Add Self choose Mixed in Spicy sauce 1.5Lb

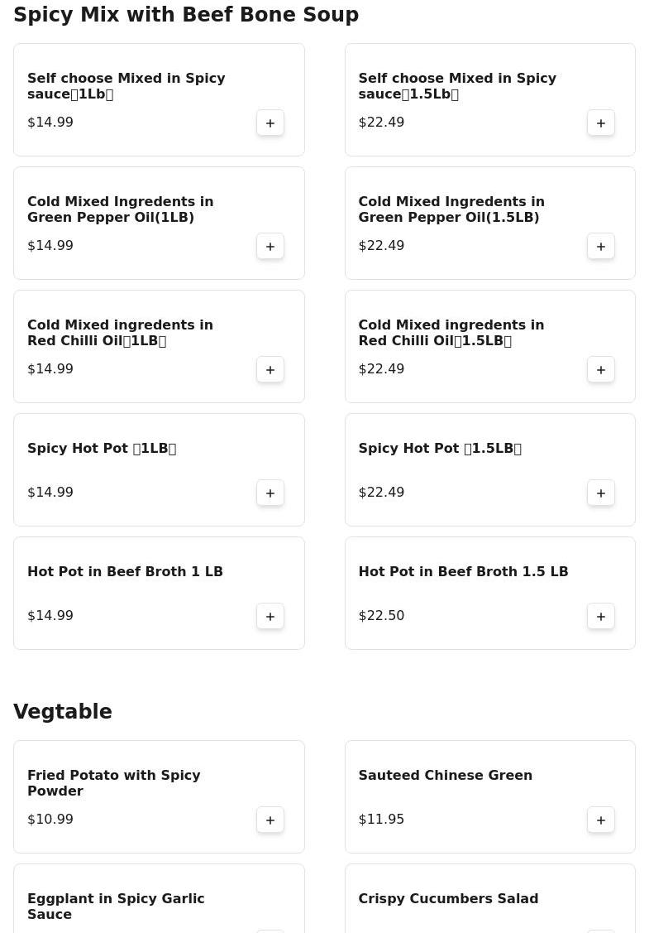[601, 123]
